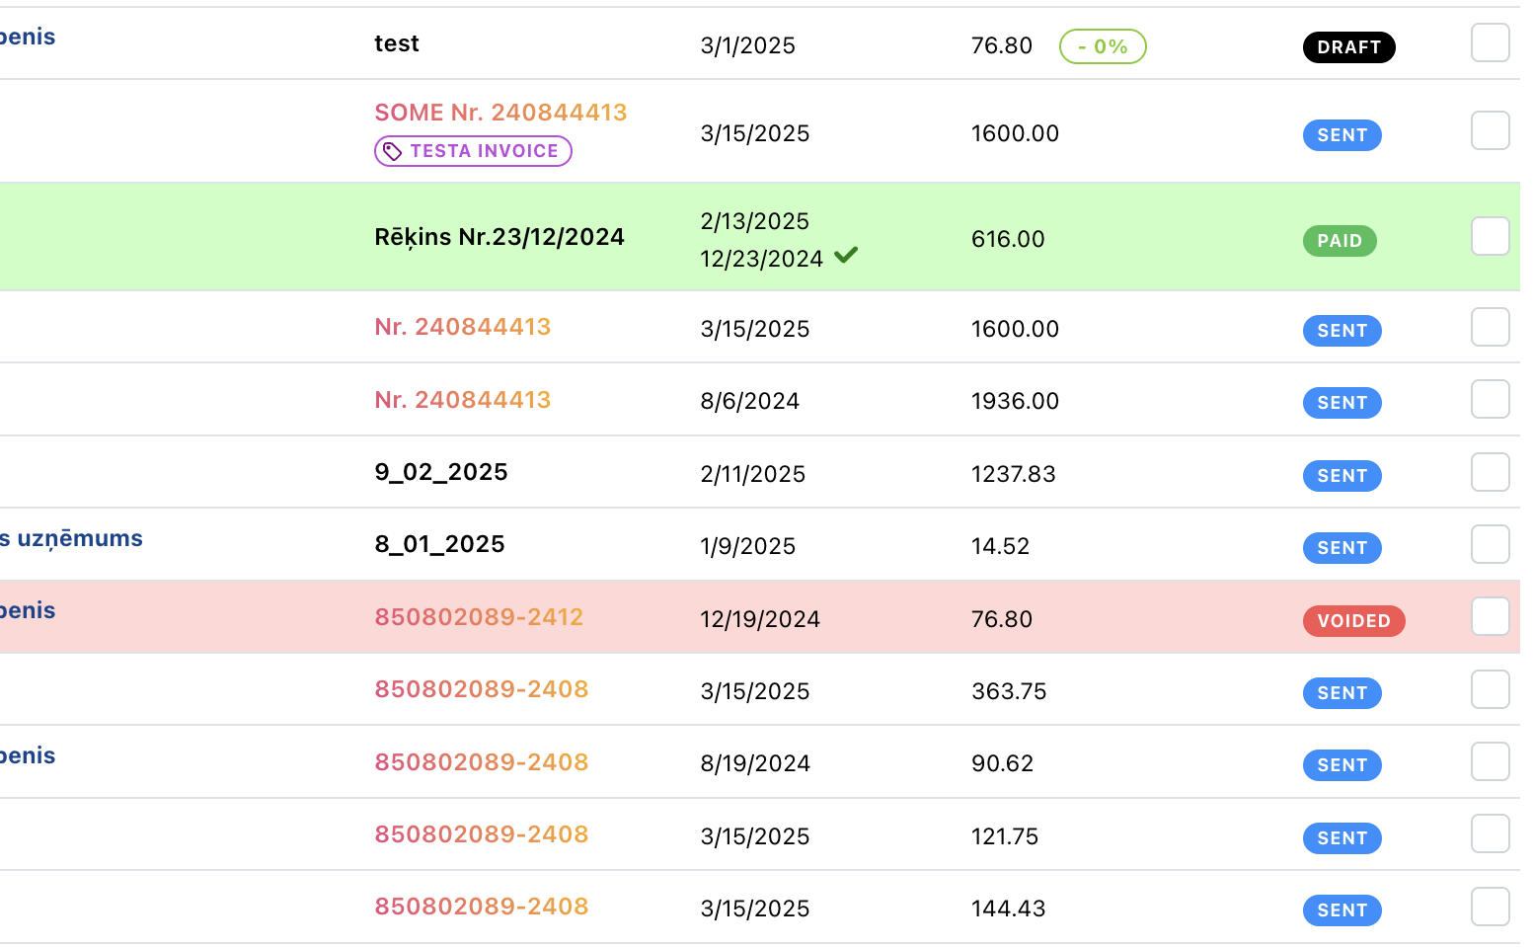Viewport: 1534px width, 948px height.
Task: Click the date 8/6/2024
Action: point(750,401)
